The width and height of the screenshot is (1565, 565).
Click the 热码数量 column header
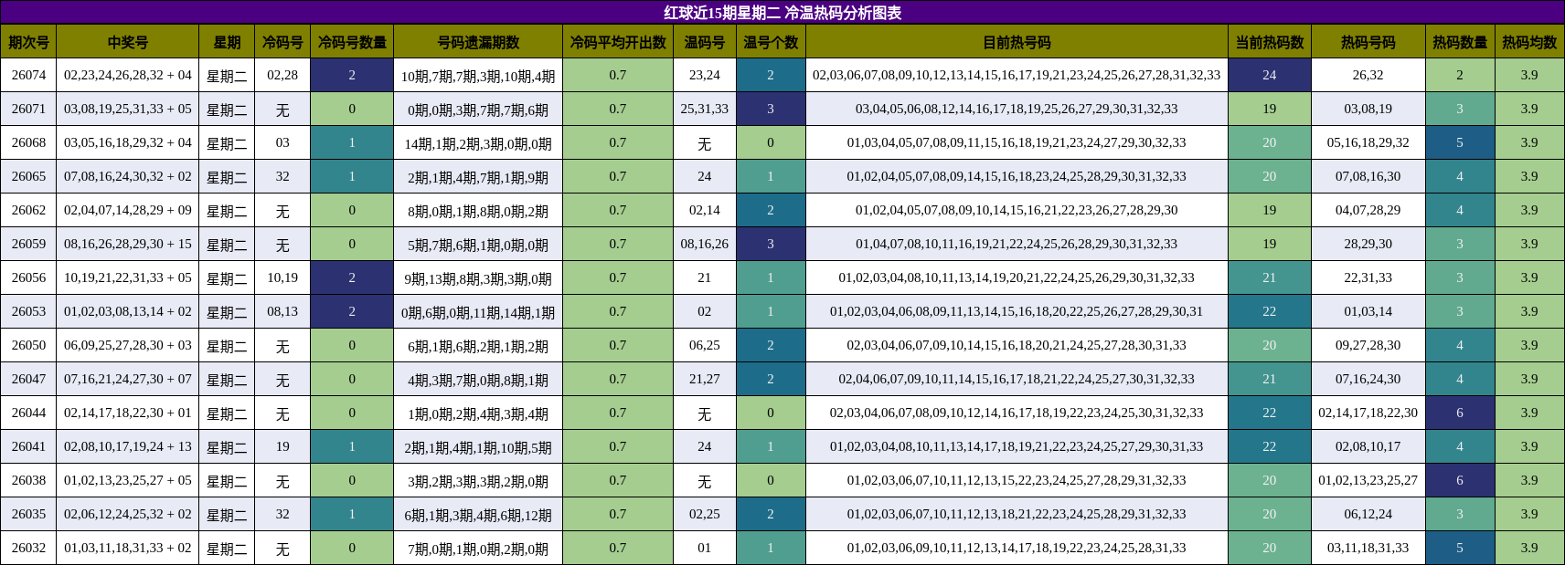1460,42
